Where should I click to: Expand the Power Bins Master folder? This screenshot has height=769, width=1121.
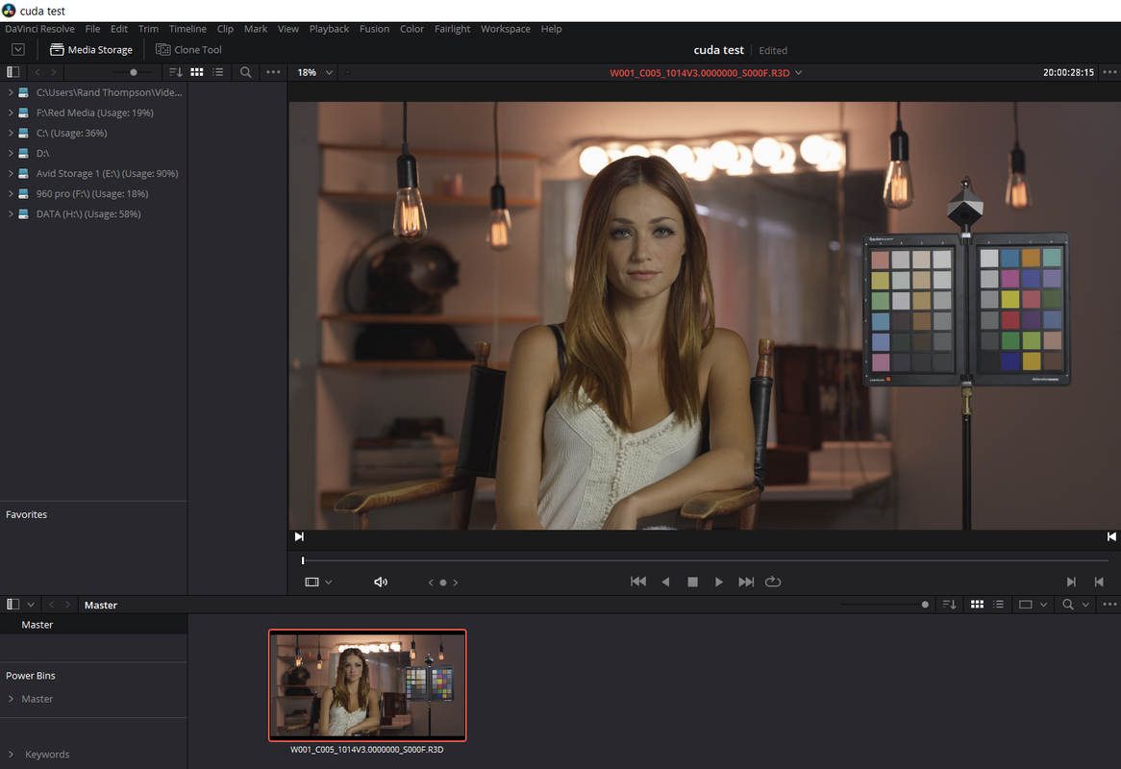click(11, 699)
